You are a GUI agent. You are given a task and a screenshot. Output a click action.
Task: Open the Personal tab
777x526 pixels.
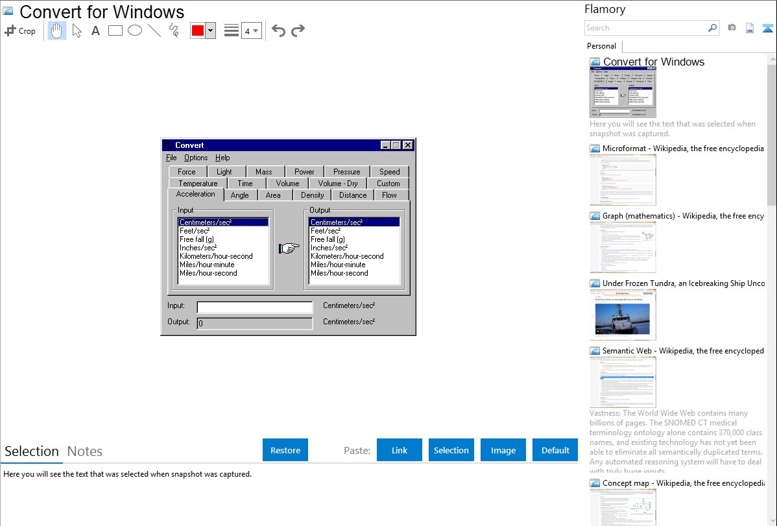[601, 46]
